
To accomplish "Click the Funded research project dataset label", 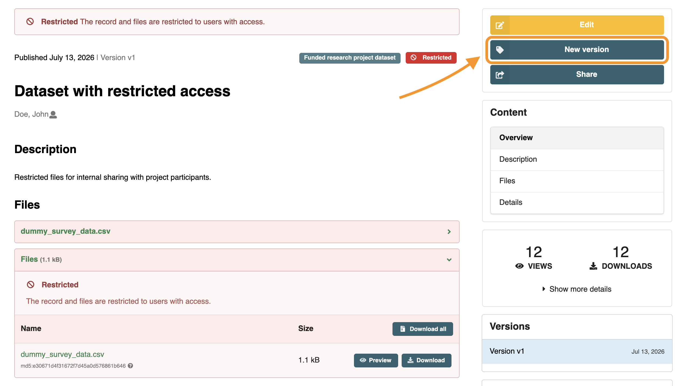I will (350, 58).
